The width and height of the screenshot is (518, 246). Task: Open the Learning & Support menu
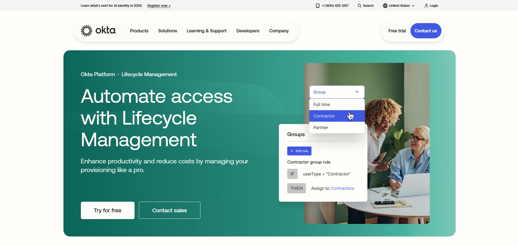[206, 31]
